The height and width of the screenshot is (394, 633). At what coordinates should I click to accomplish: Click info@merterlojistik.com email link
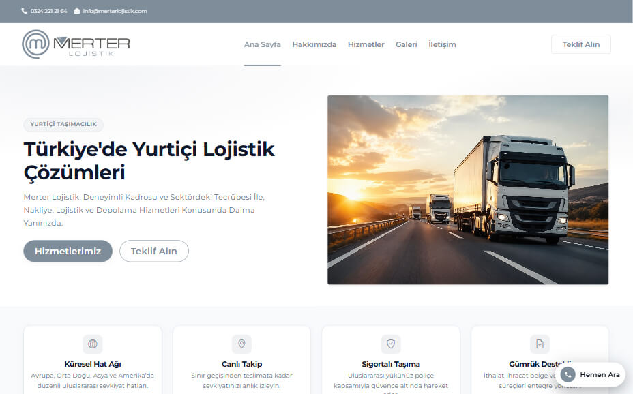click(115, 11)
